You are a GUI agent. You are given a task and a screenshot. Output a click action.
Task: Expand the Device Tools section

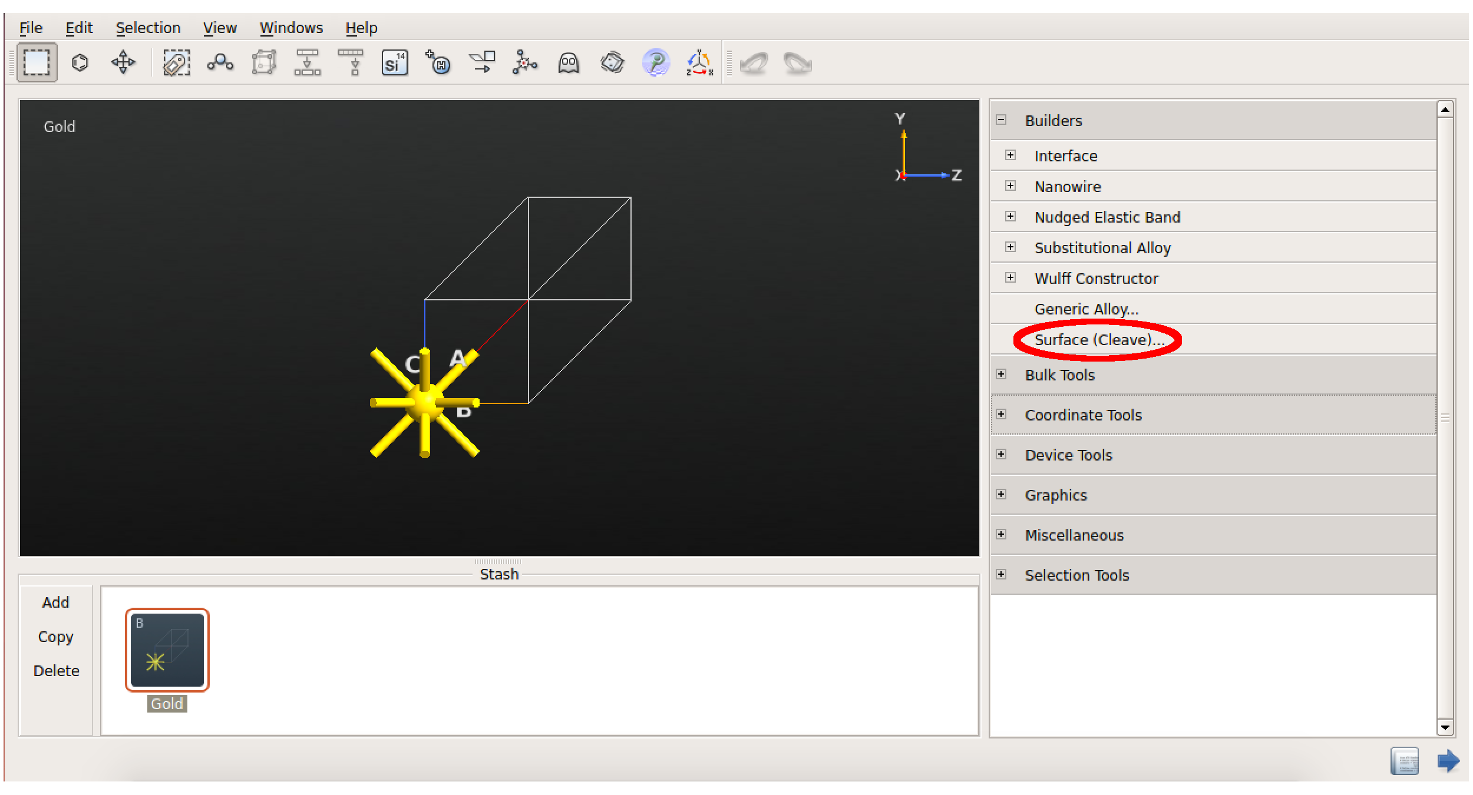[1001, 454]
